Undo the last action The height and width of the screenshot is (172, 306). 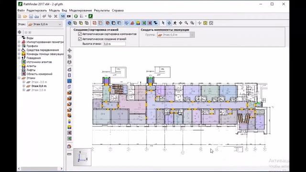click(44, 16)
